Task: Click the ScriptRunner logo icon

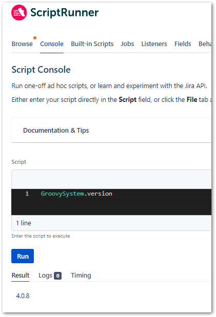Action: [x=19, y=12]
